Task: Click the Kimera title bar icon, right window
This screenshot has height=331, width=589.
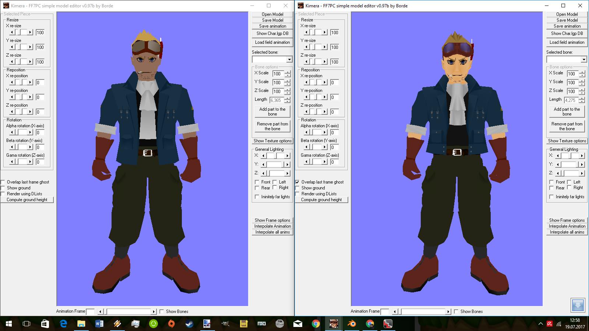Action: click(301, 6)
